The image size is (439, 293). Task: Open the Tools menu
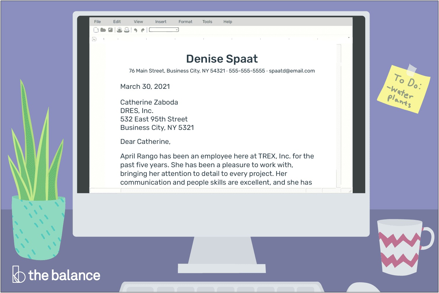coord(207,22)
